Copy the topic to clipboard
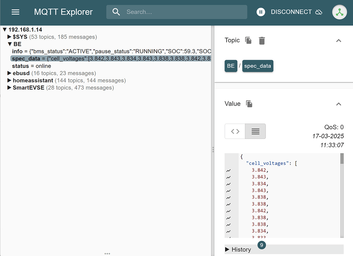Screen dimensions: 353x256 (x=248, y=41)
